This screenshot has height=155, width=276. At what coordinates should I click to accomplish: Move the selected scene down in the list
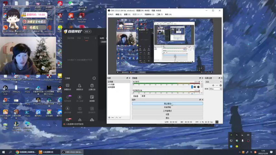(120, 117)
